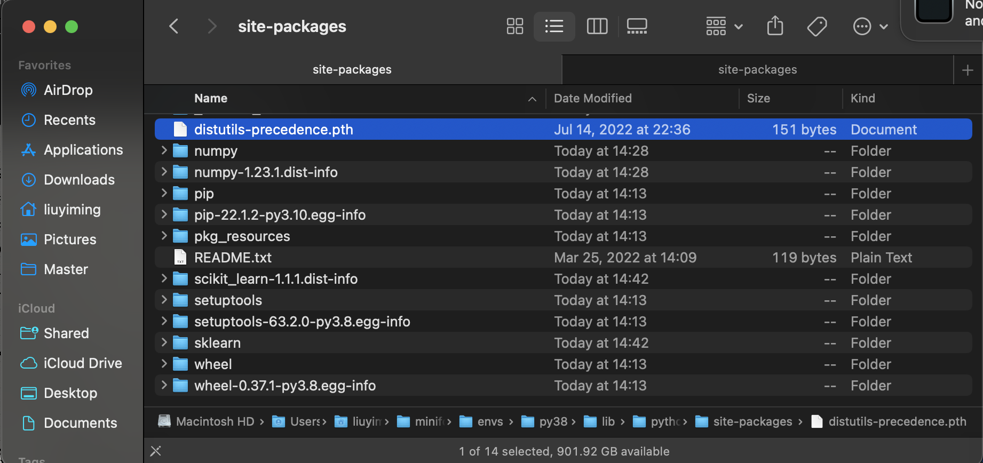Select the README.txt file
Viewport: 983px width, 463px height.
(233, 258)
